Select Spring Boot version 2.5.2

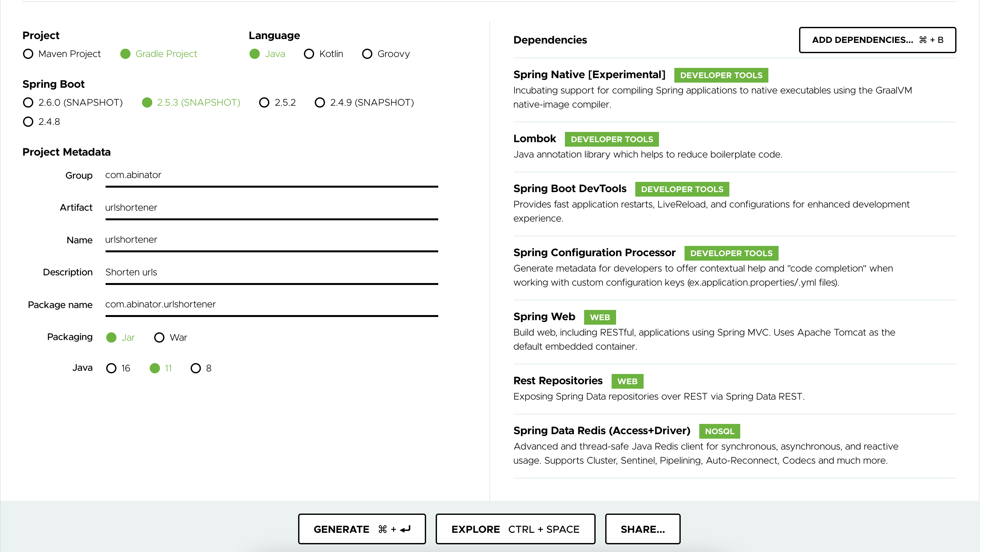pos(264,102)
